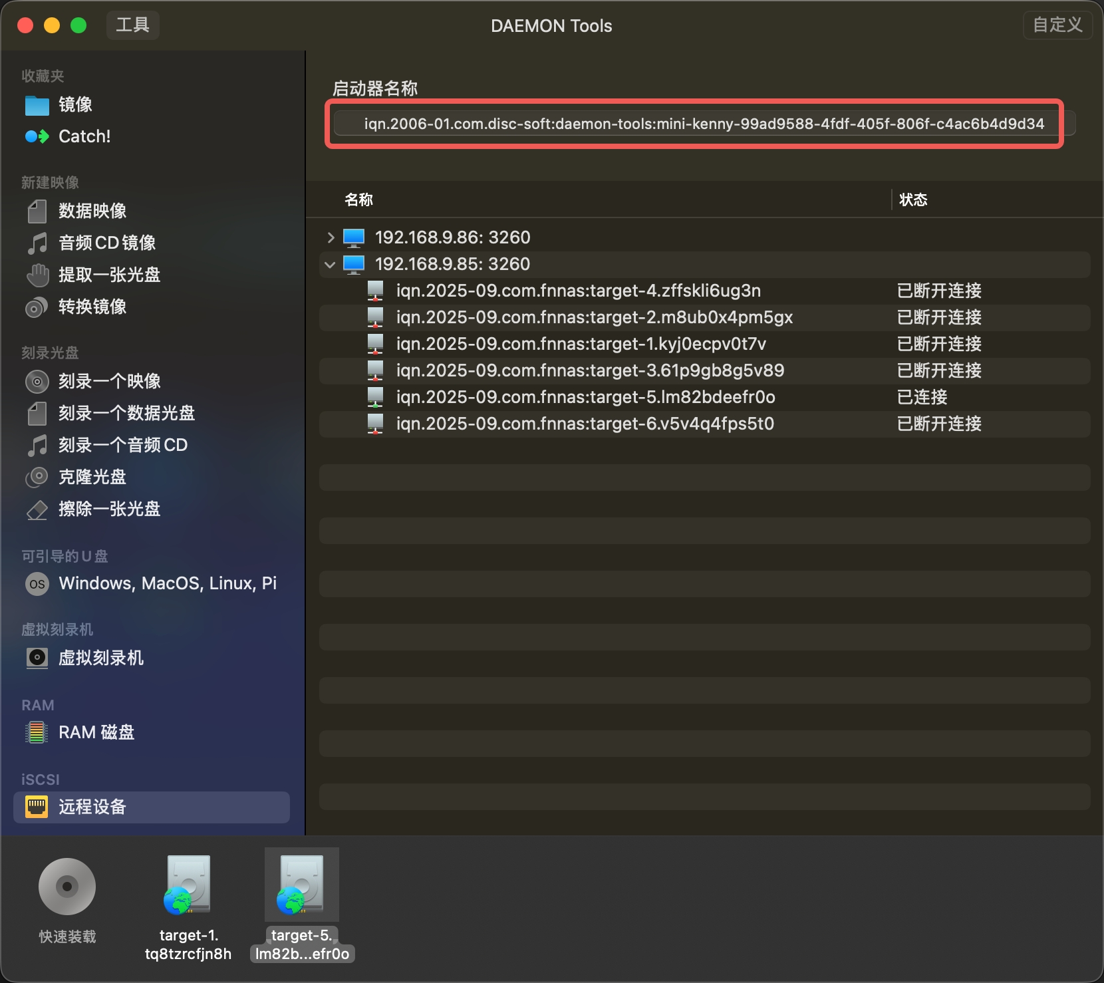Select 克隆光盘 text in sidebar
This screenshot has height=983, width=1104.
92,478
